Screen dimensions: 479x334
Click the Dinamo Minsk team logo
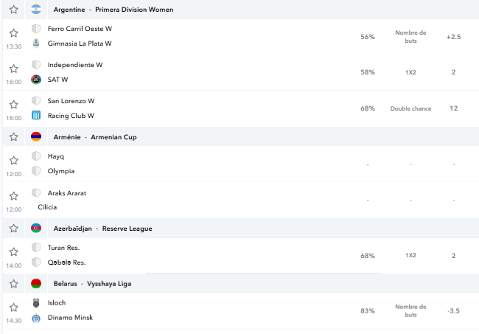click(x=36, y=318)
